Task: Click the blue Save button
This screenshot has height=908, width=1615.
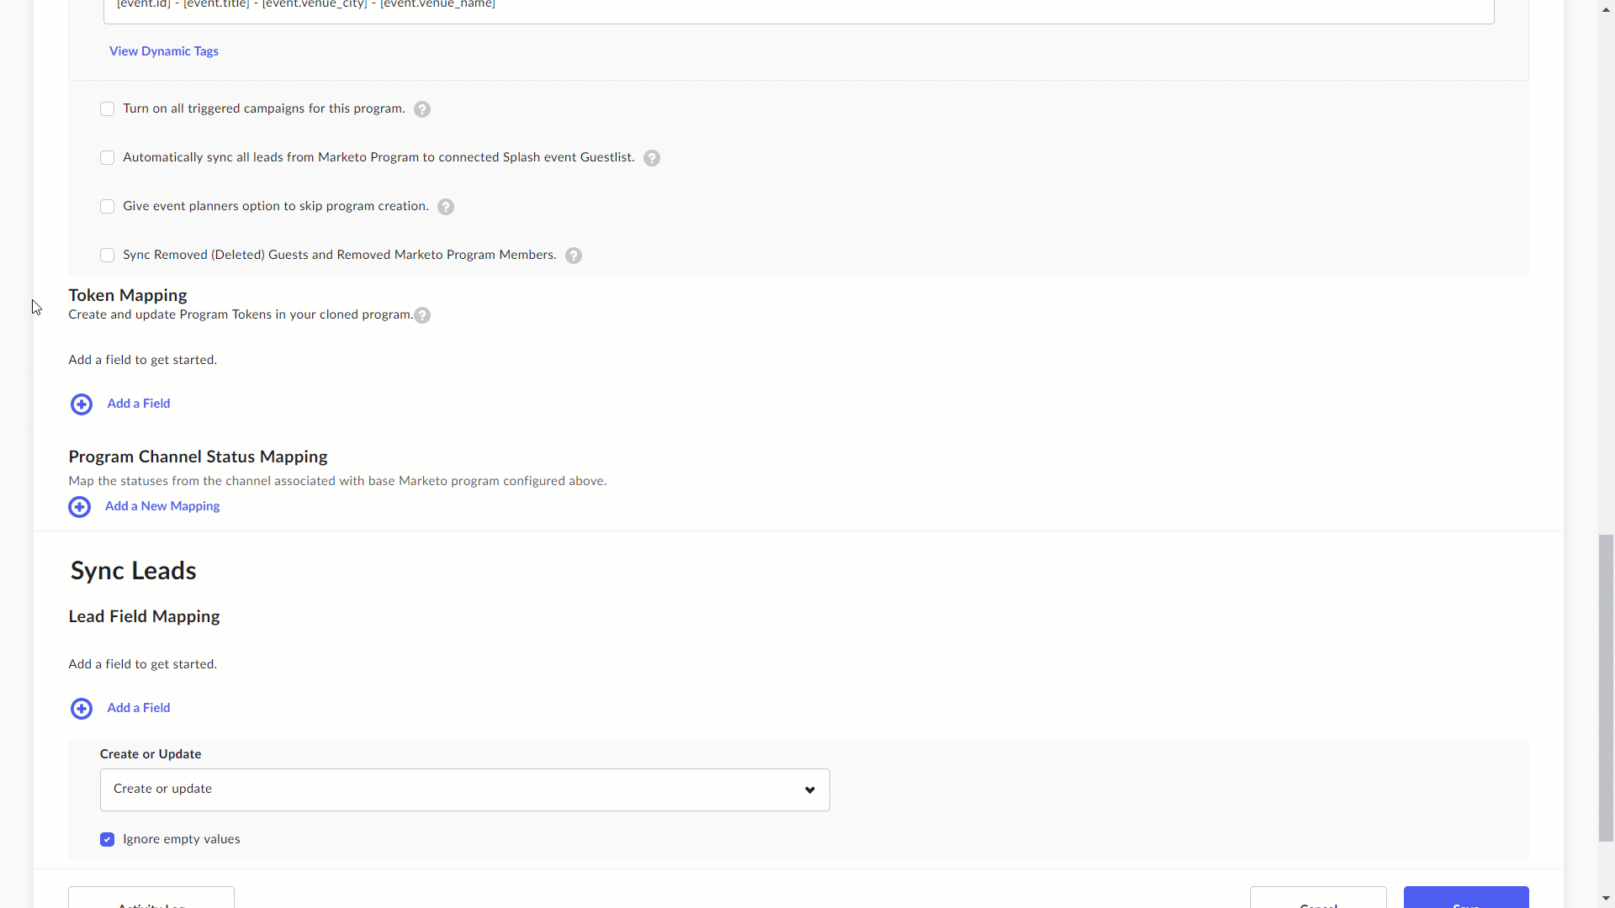Action: (x=1466, y=897)
